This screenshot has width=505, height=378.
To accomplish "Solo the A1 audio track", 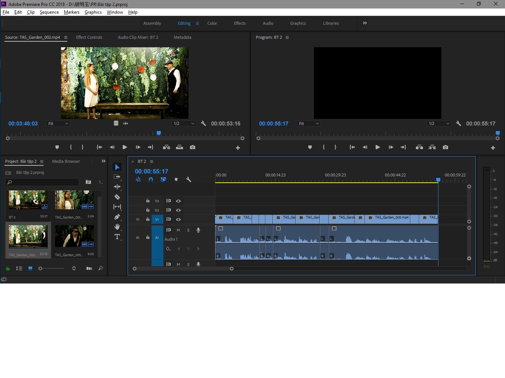I will (x=188, y=230).
